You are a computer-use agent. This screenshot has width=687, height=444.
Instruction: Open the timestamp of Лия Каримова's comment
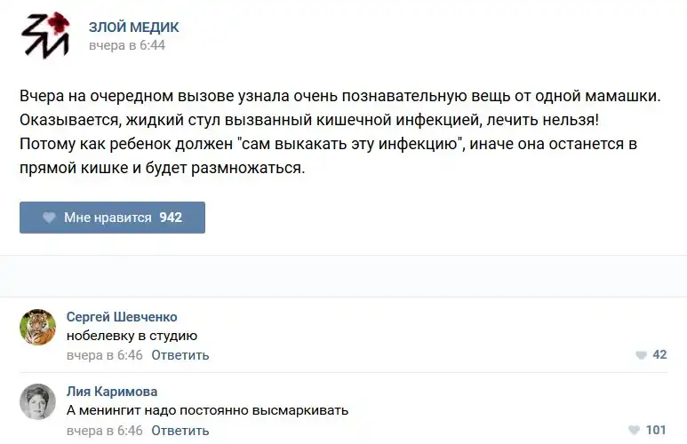pos(105,431)
